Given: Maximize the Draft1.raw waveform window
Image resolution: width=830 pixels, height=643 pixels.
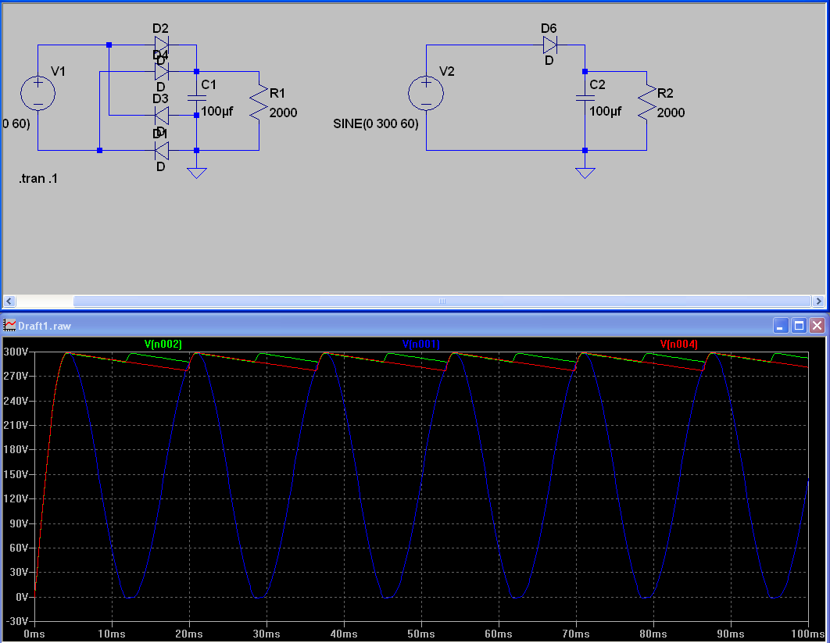Looking at the screenshot, I should 799,326.
